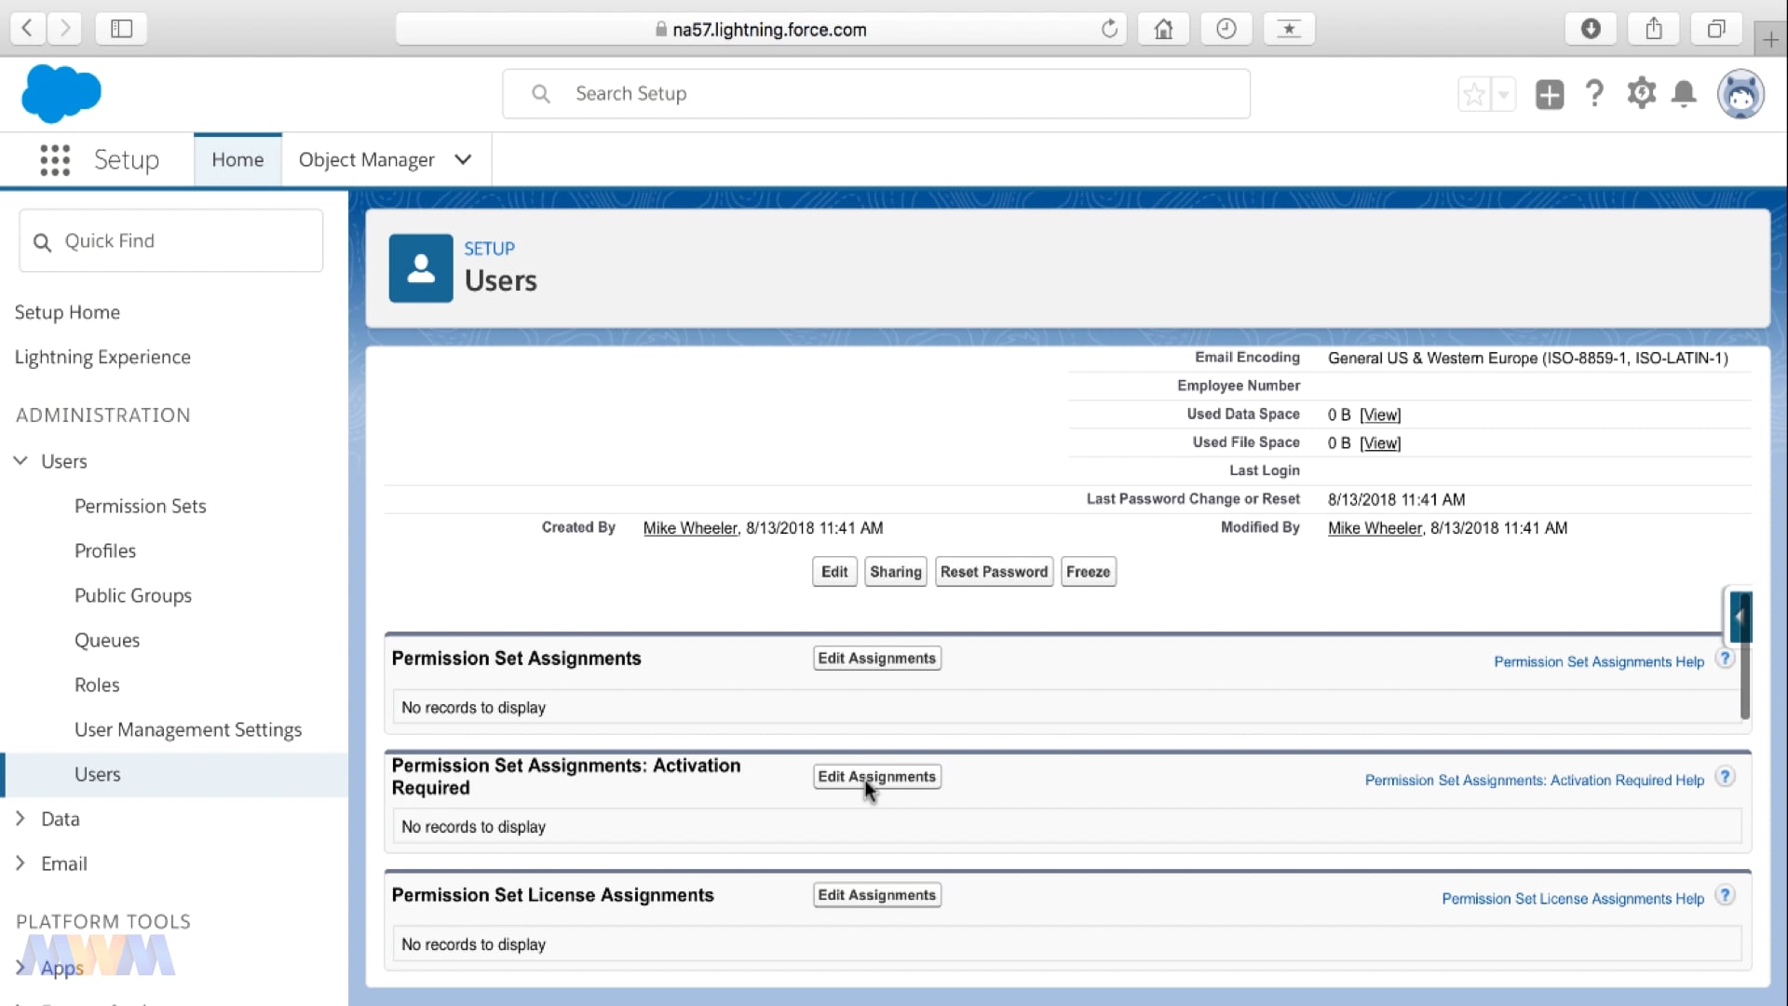Open Roles in sidebar
Image resolution: width=1788 pixels, height=1006 pixels.
click(x=97, y=685)
